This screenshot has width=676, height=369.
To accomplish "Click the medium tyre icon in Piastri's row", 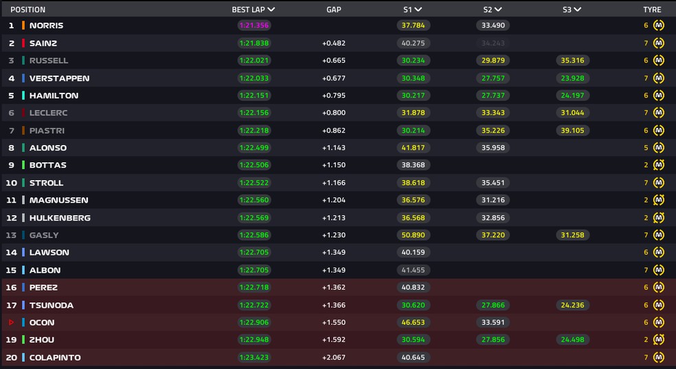I will click(658, 130).
